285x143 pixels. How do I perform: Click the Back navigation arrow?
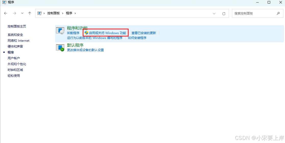6,13
